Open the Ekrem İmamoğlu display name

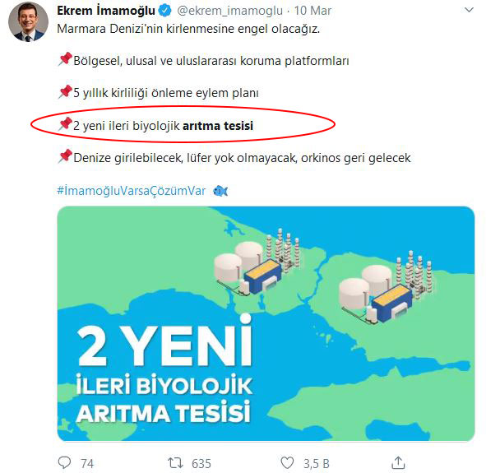coord(106,11)
